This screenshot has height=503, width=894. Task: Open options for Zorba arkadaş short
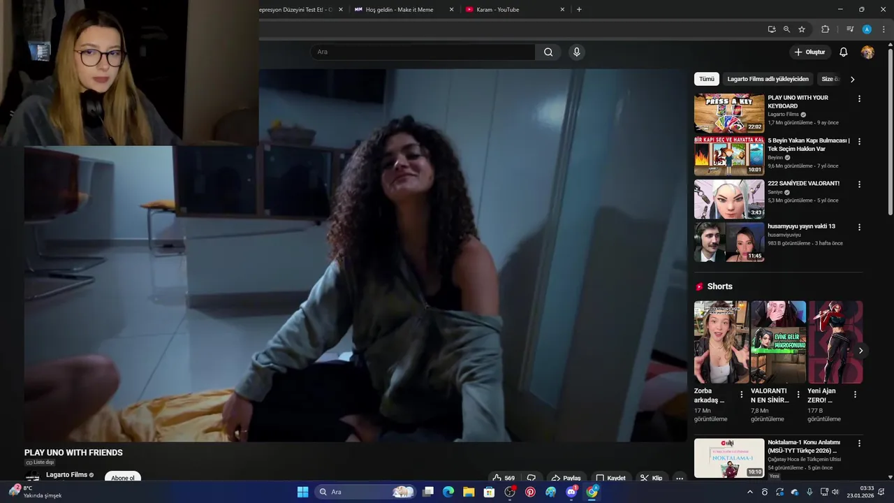click(x=742, y=395)
